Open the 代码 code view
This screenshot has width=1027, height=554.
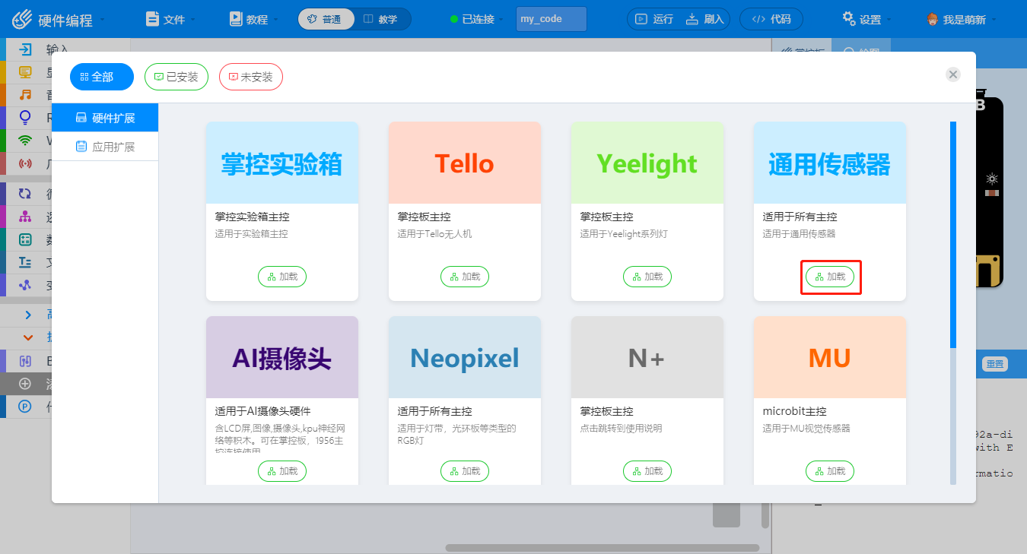pos(771,19)
